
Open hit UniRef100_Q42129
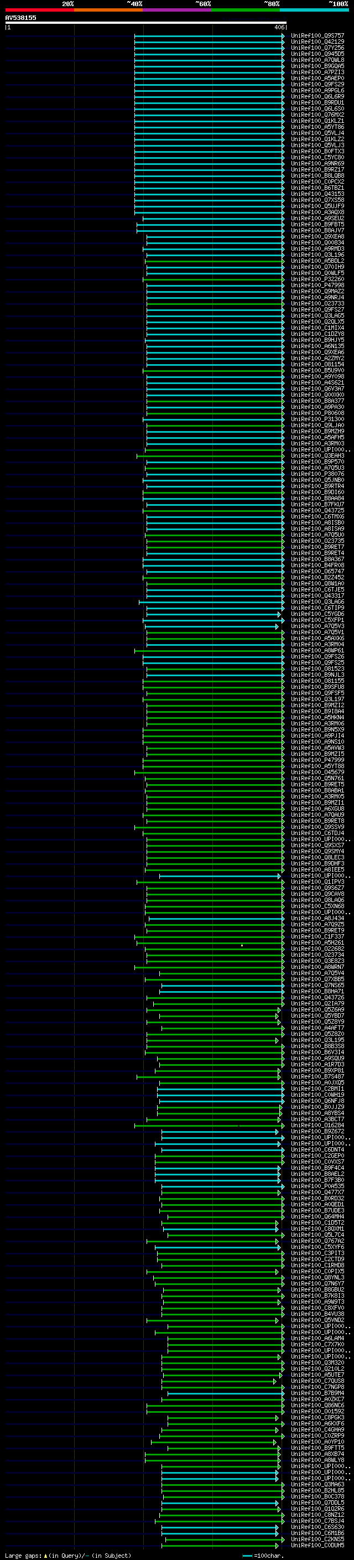(x=317, y=42)
